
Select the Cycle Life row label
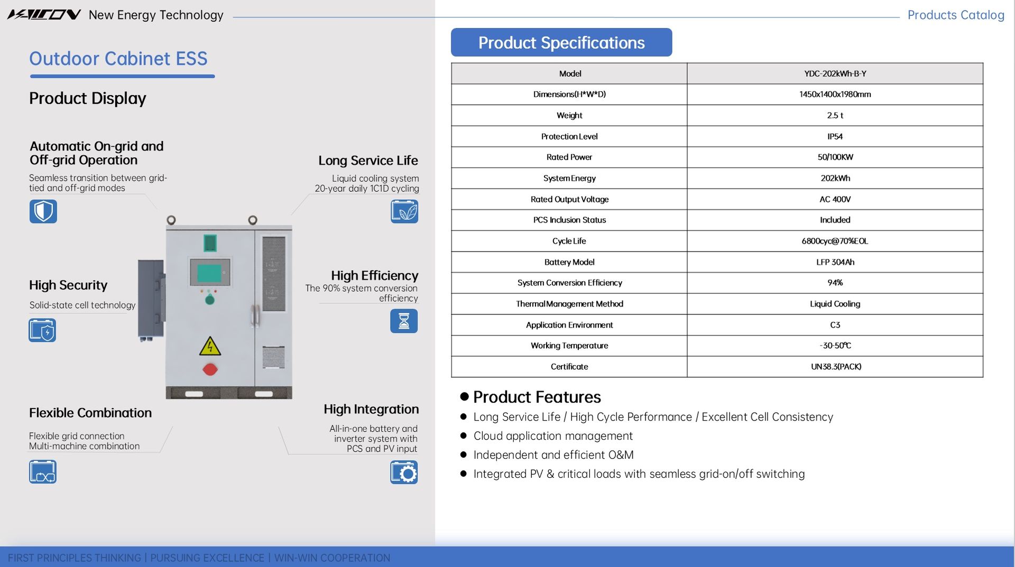(x=569, y=241)
